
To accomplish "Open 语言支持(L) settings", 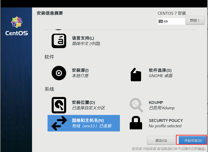I will 83,38.
